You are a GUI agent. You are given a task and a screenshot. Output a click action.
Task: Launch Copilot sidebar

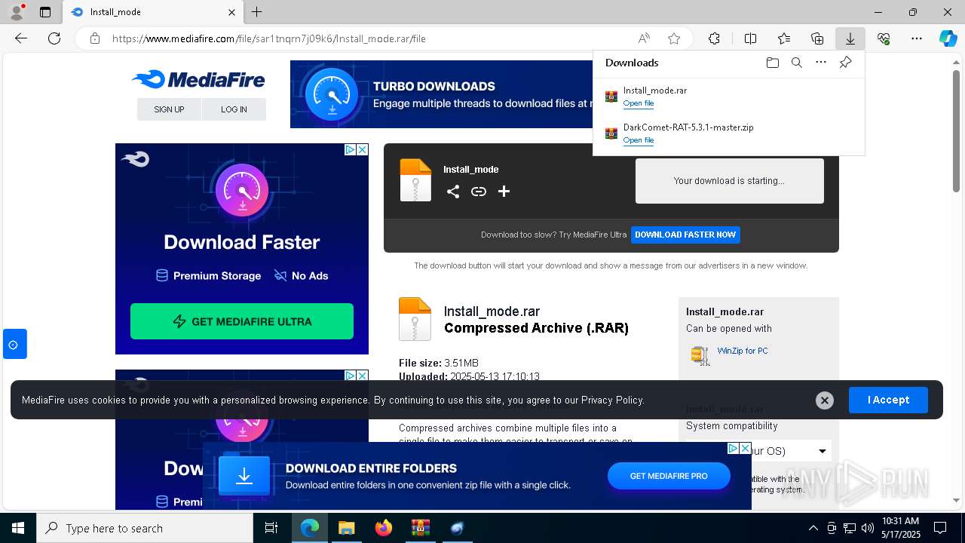[x=948, y=38]
